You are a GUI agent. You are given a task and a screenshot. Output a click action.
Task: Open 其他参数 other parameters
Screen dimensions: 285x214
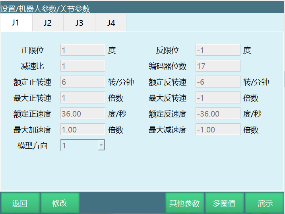(184, 203)
